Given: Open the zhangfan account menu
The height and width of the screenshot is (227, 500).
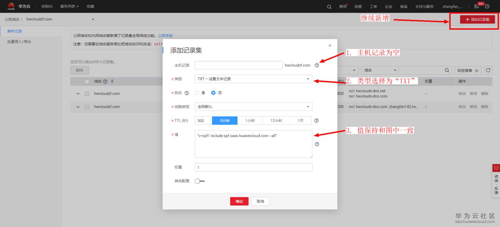Looking at the screenshot, I should coord(452,7).
